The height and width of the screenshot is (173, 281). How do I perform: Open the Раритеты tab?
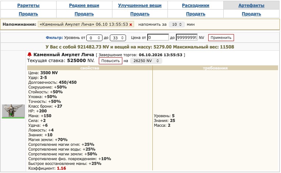tap(28, 6)
